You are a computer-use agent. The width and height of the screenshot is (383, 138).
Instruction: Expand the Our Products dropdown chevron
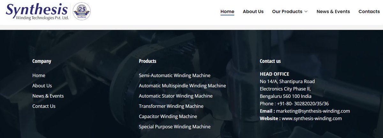(x=306, y=11)
